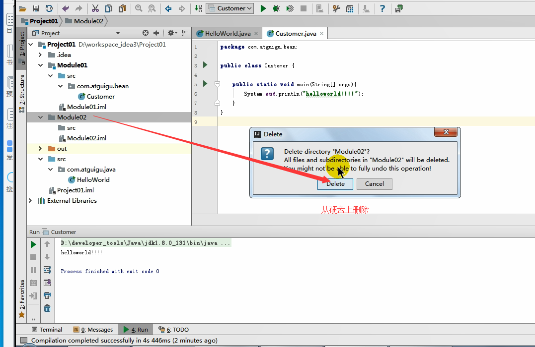The image size is (535, 347).
Task: Open the 0: Messages tab
Action: pyautogui.click(x=93, y=330)
